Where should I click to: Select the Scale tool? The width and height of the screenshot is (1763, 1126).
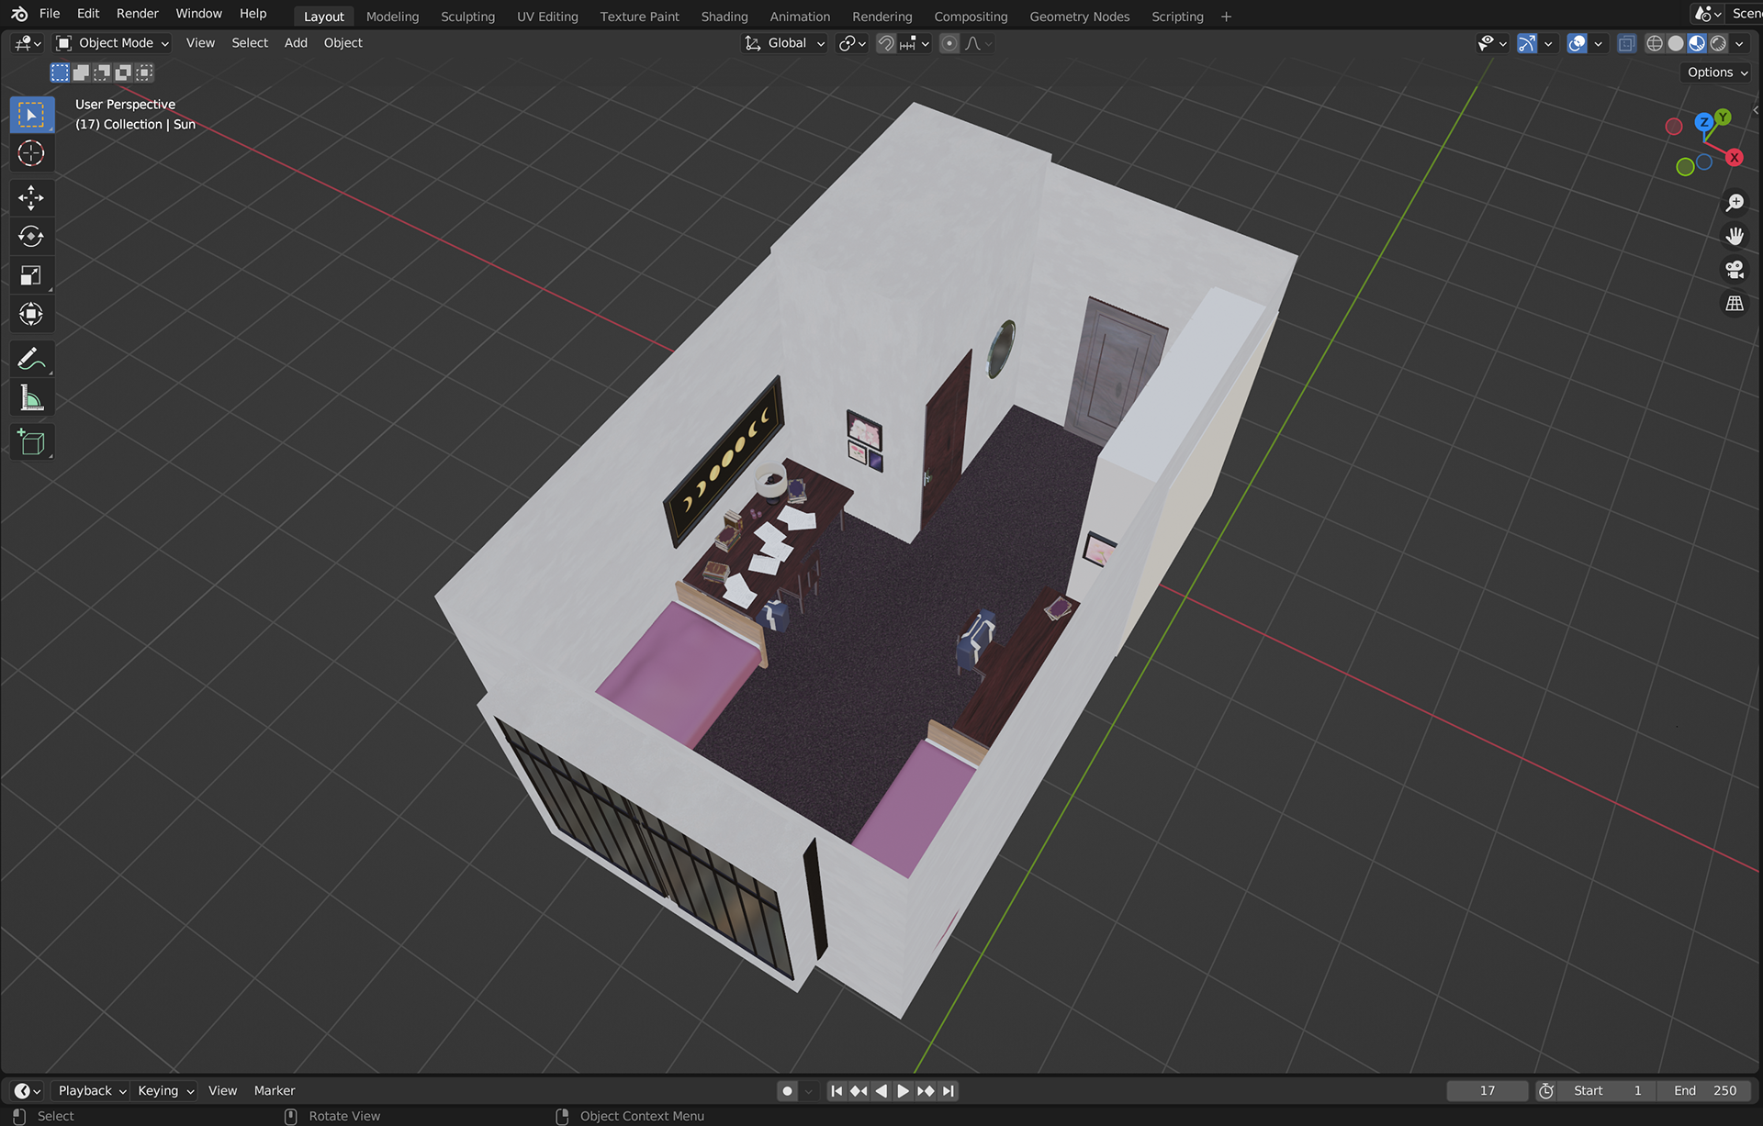(x=31, y=275)
